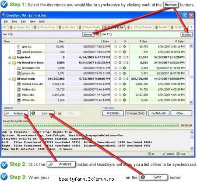Screen dimensions: 197x182
Task: Click the c:\p left folder path field
Action: click(x=42, y=34)
